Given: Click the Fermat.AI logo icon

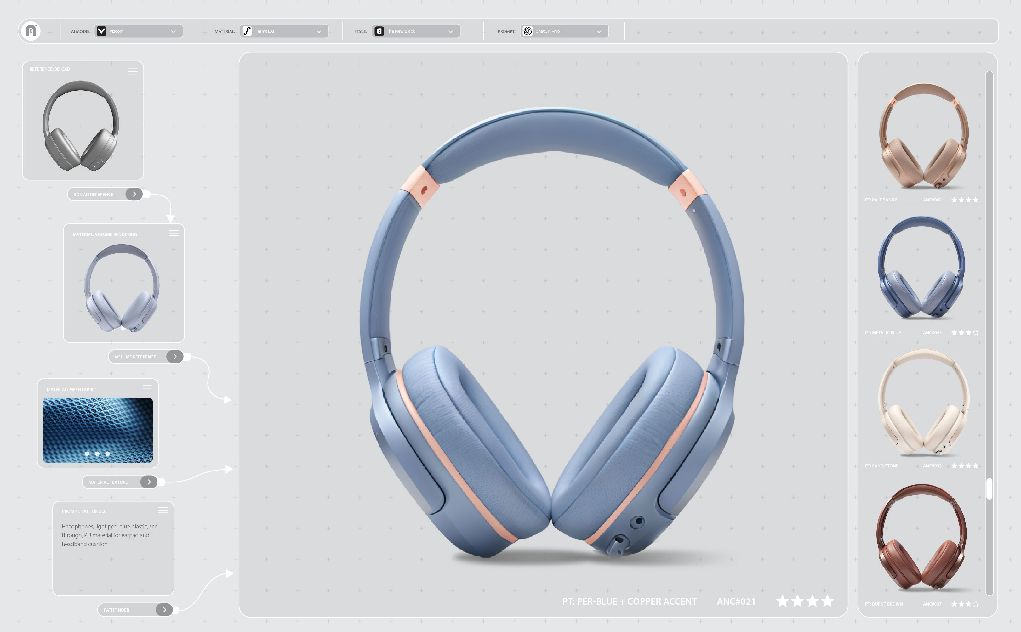Looking at the screenshot, I should point(247,31).
